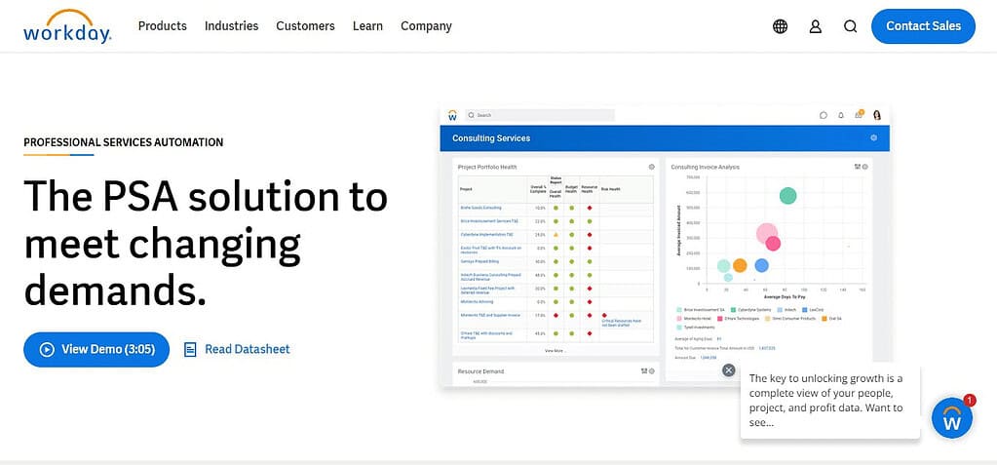This screenshot has height=465, width=997.
Task: Click the notification bell in dashboard
Action: 841,115
